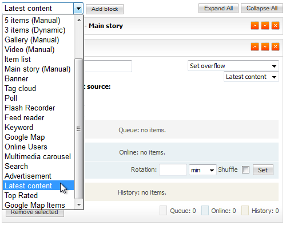Select Main story (Manual) option

pyautogui.click(x=38, y=69)
